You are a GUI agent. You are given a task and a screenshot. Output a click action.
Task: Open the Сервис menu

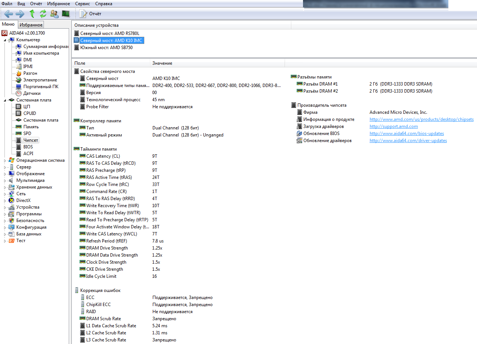[83, 4]
